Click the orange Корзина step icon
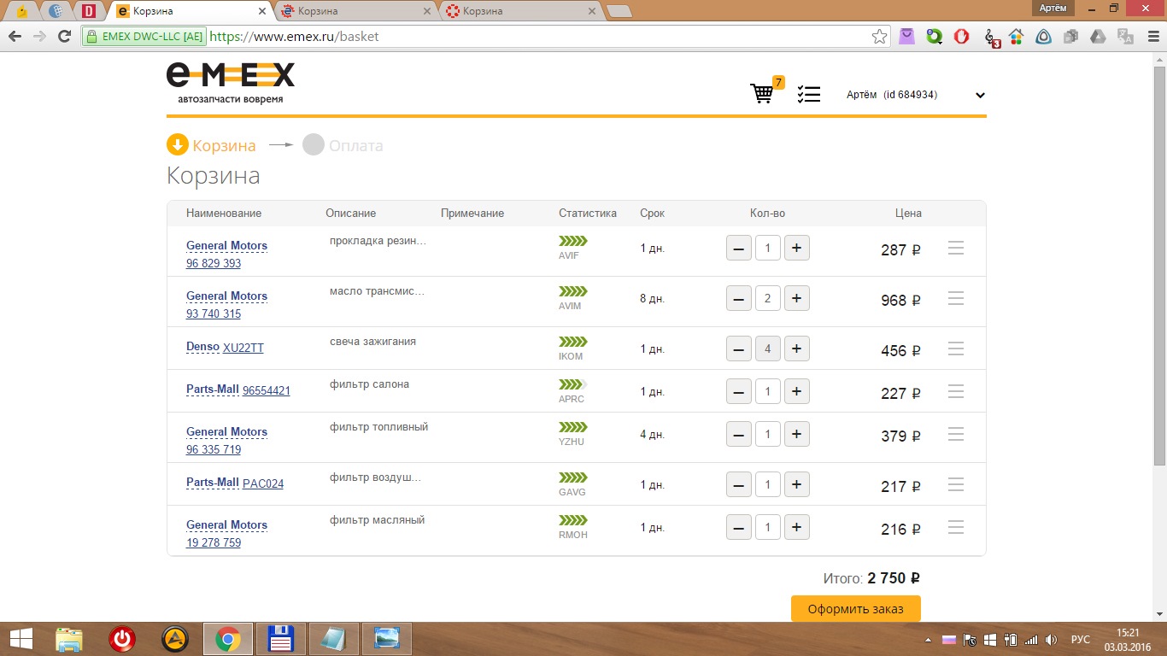Screen dimensions: 1167x656 [178, 145]
